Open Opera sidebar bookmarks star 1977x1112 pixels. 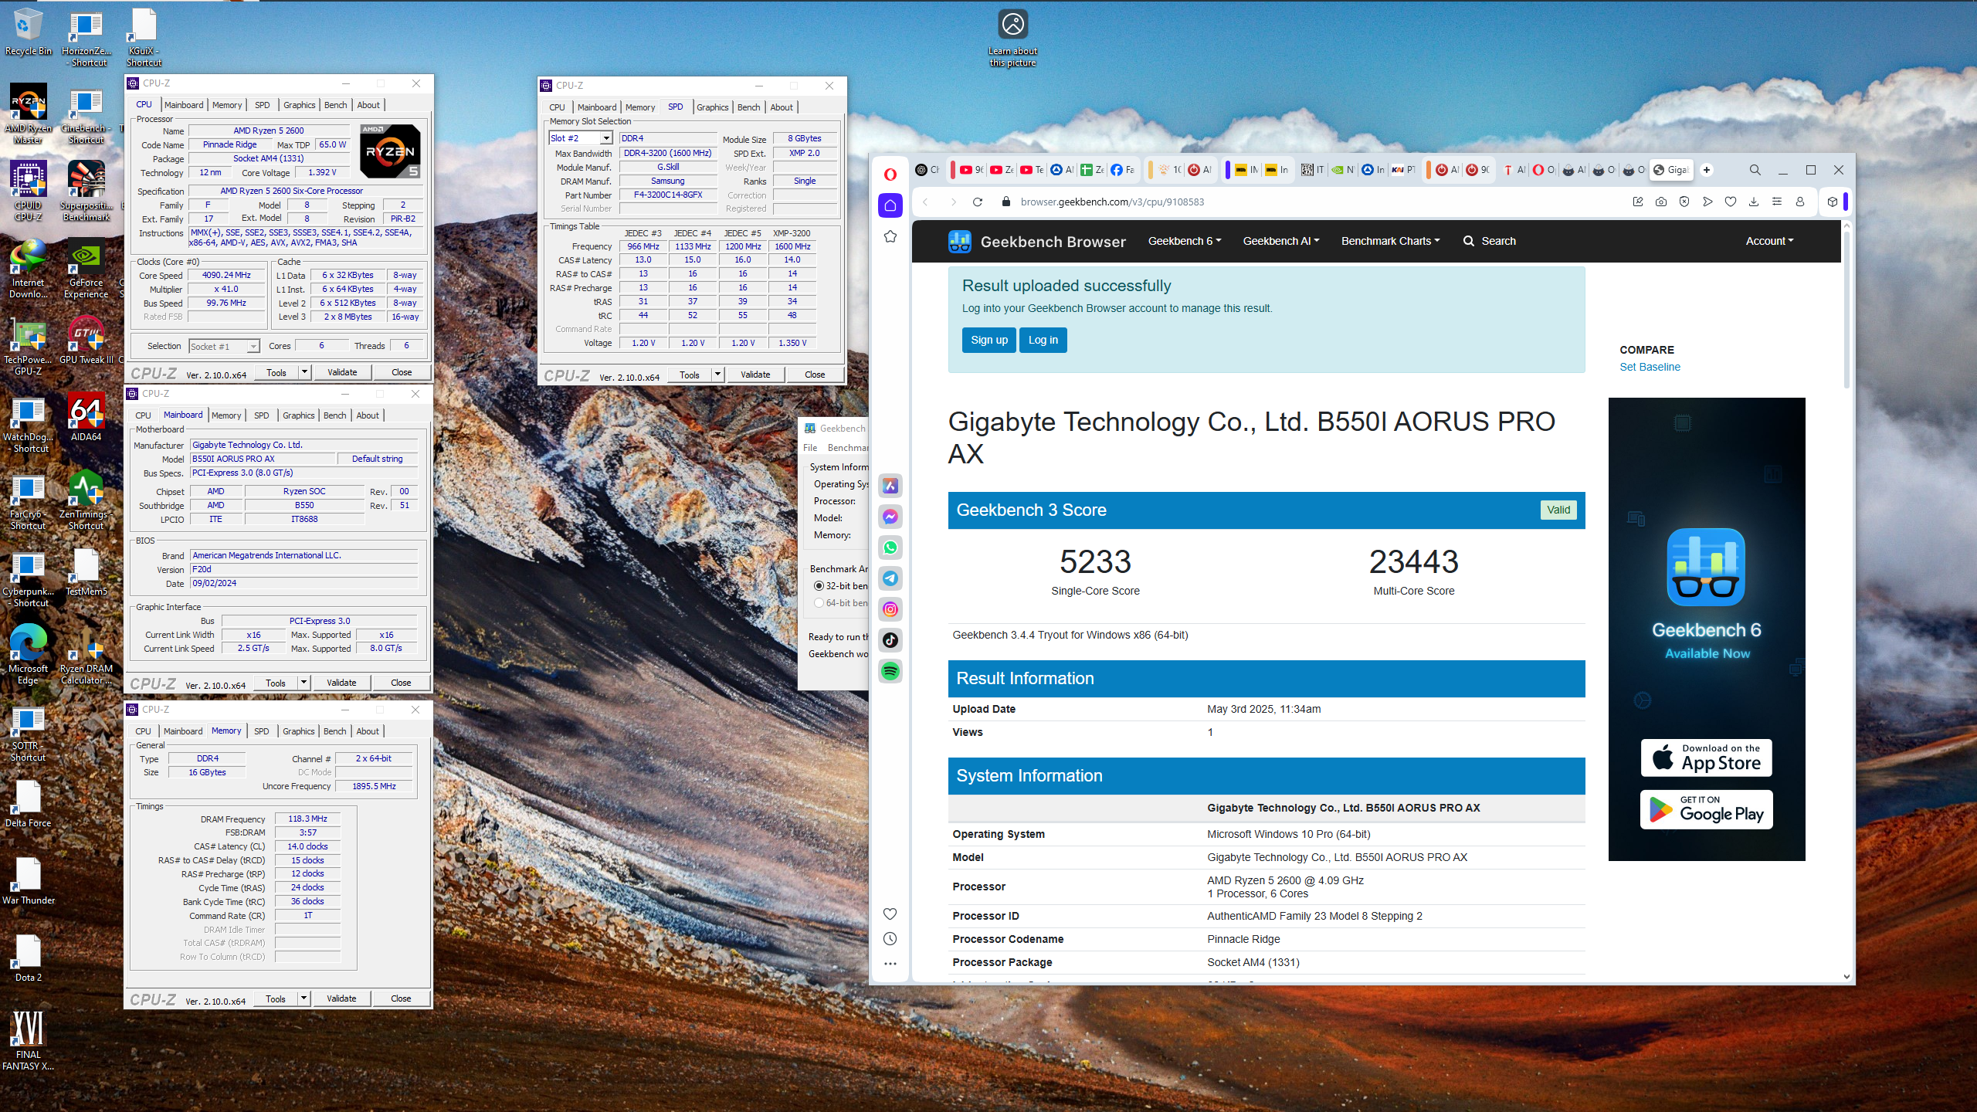coord(890,236)
